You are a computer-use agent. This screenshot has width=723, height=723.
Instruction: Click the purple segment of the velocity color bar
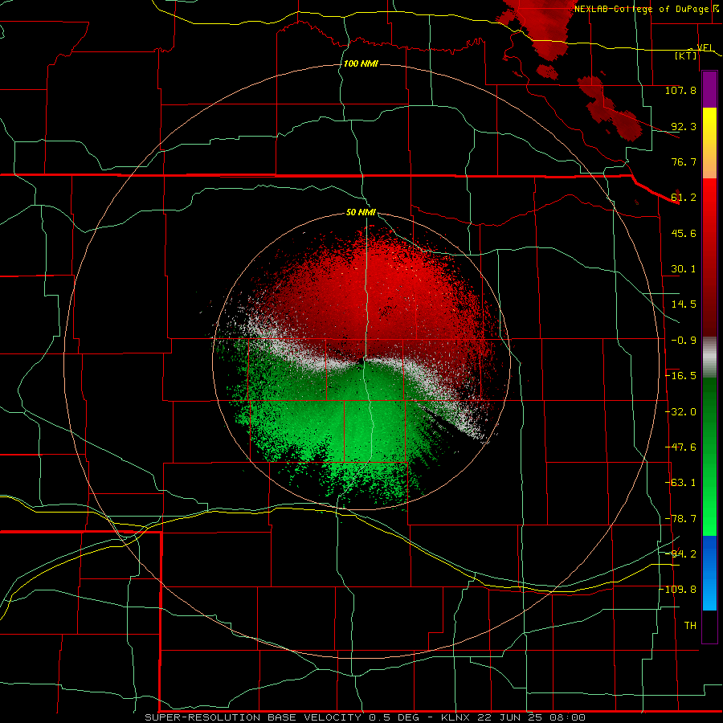709,90
